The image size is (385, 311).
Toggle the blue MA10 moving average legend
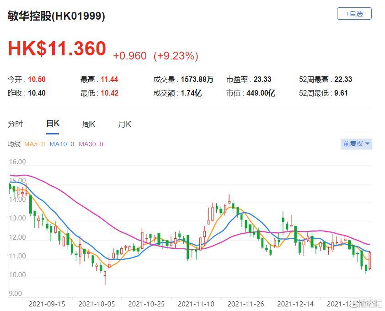click(x=61, y=144)
